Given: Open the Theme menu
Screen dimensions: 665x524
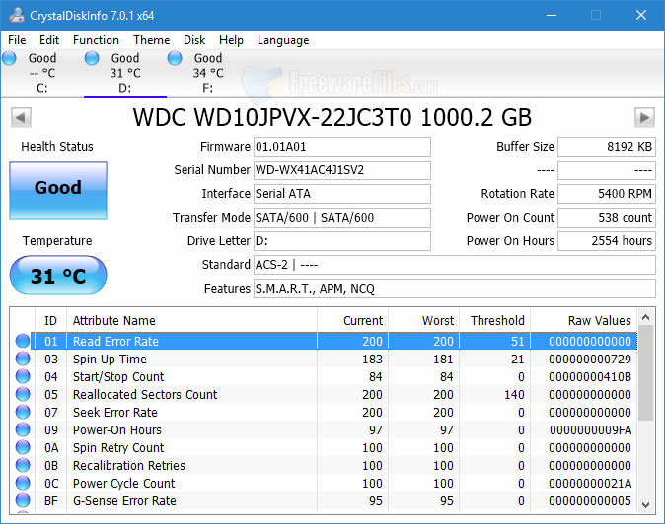Looking at the screenshot, I should [x=151, y=40].
